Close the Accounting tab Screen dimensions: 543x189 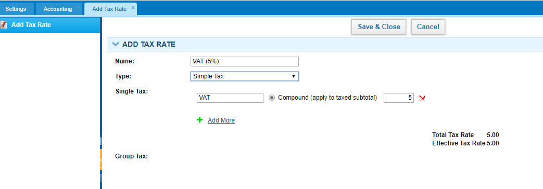[78, 7]
